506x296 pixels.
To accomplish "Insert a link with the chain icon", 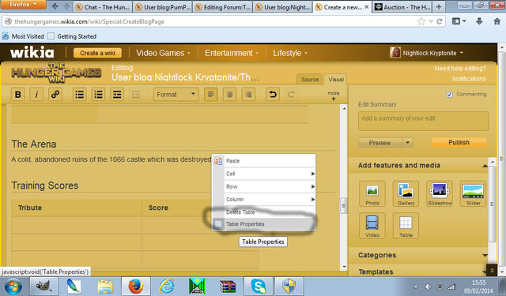I will point(55,95).
